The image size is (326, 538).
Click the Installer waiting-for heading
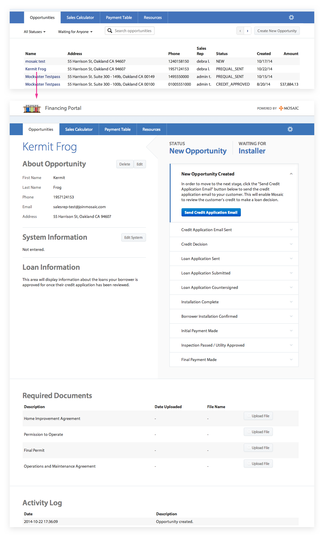pyautogui.click(x=252, y=151)
